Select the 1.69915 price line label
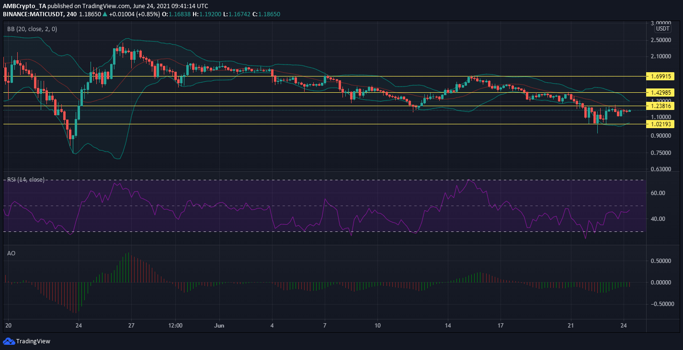 click(x=660, y=76)
